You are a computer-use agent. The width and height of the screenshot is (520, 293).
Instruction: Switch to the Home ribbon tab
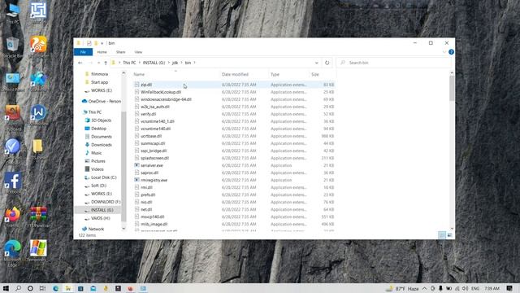tap(102, 52)
